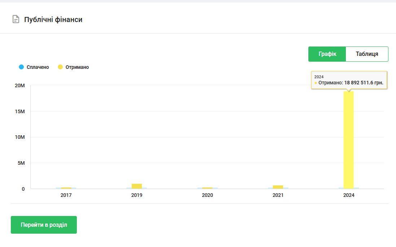Click the yellow 2019 bar
Screen dimensions: 396x247
click(x=137, y=186)
